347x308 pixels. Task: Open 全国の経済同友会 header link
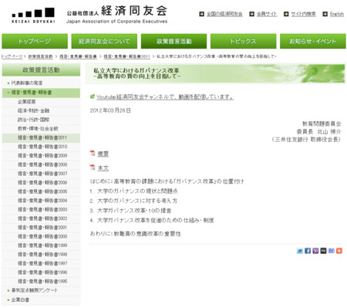(224, 14)
